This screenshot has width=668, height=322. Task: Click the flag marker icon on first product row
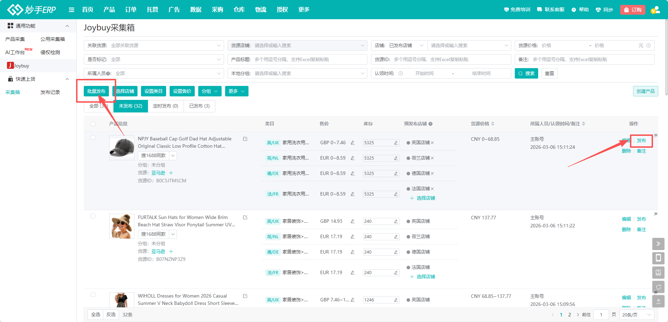656,136
